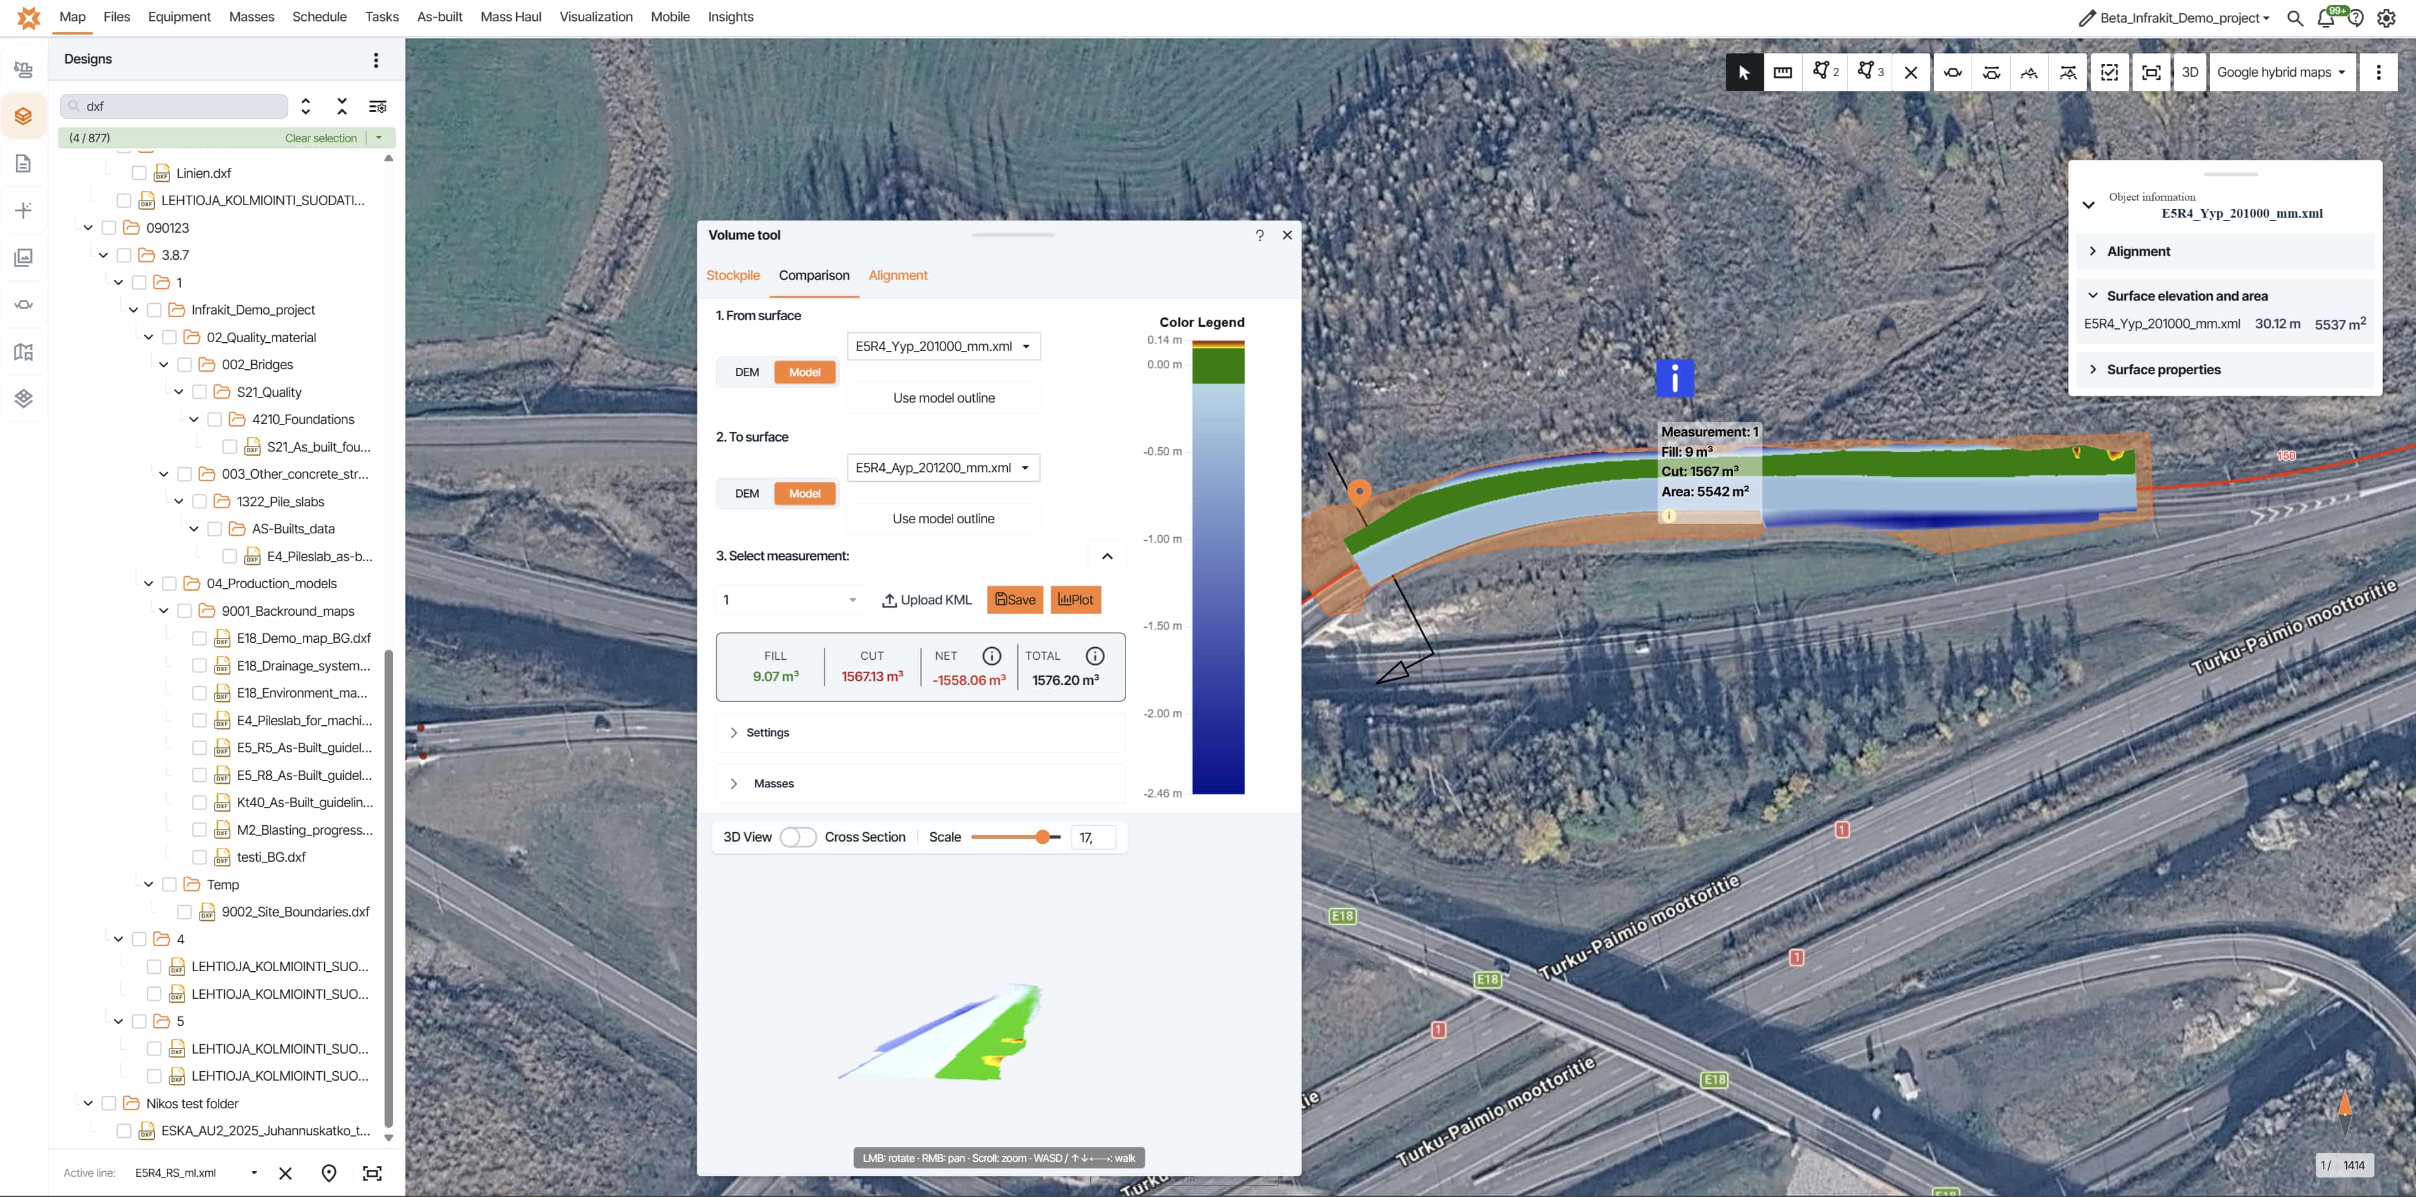Image resolution: width=2416 pixels, height=1197 pixels.
Task: Click the NET info icon
Action: [x=991, y=656]
